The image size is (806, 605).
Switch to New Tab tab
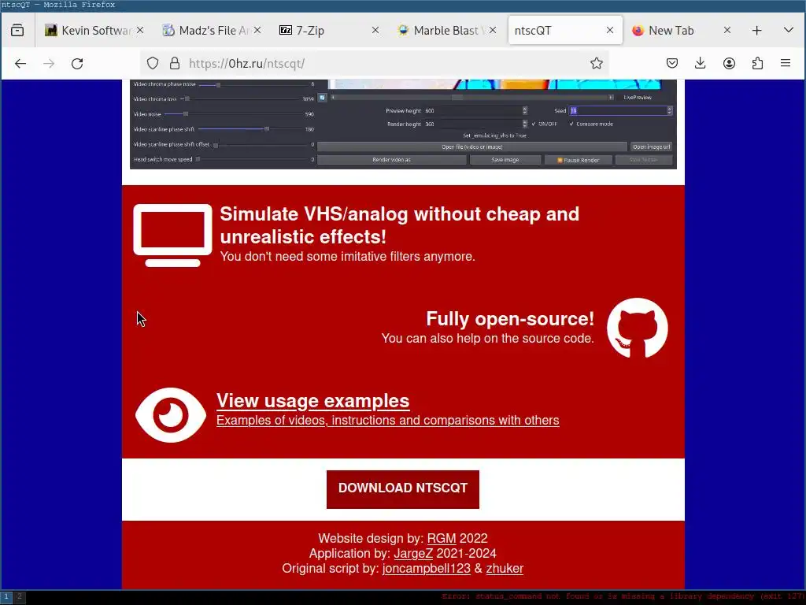[x=681, y=31]
